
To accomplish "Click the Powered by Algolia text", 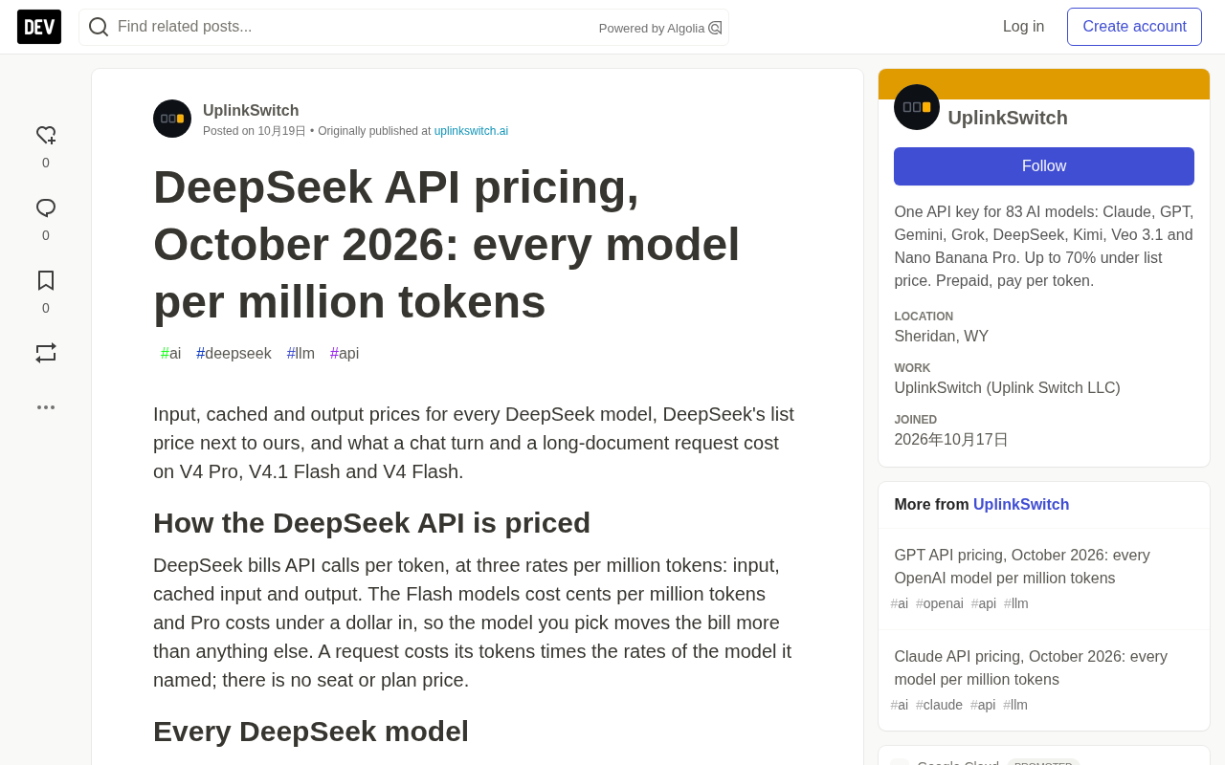I will 652,29.
